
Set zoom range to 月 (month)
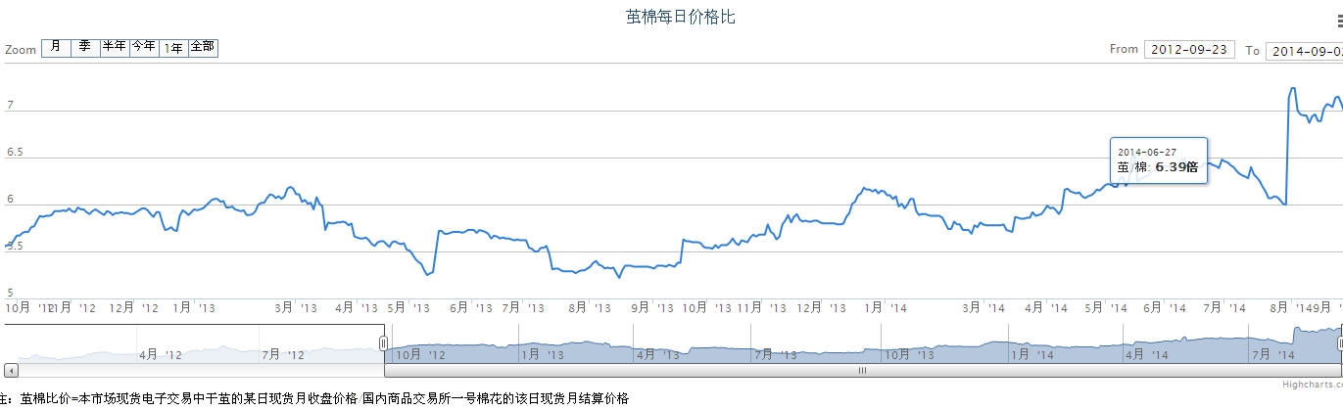tap(56, 48)
